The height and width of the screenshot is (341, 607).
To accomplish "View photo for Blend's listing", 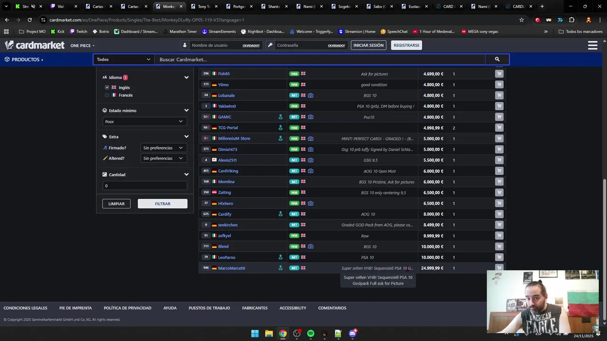I will [311, 247].
